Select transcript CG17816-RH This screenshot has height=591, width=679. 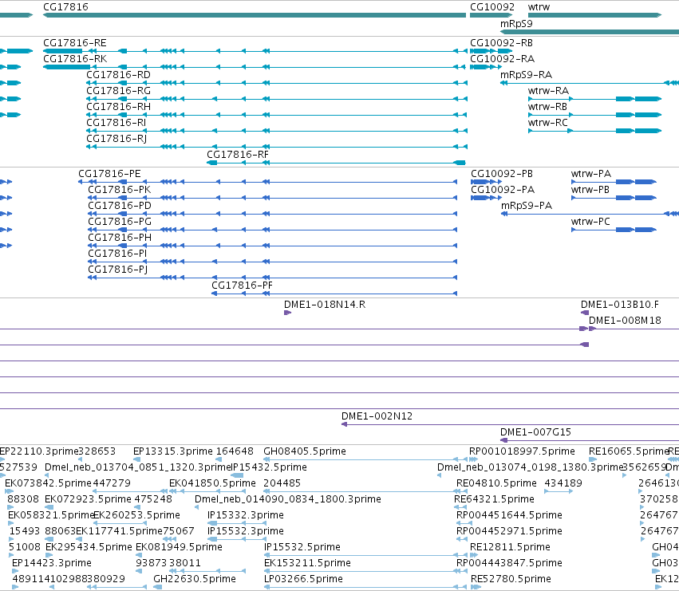(119, 107)
